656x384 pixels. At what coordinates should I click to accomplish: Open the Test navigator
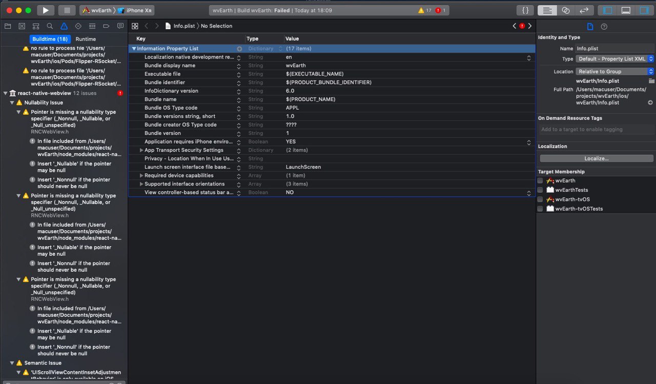[x=78, y=26]
